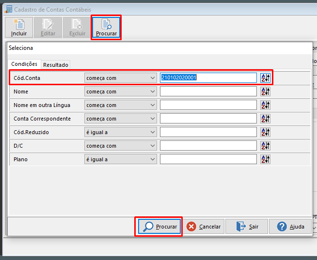The width and height of the screenshot is (317, 260).
Task: Focus the Plano value field
Action: click(x=208, y=159)
